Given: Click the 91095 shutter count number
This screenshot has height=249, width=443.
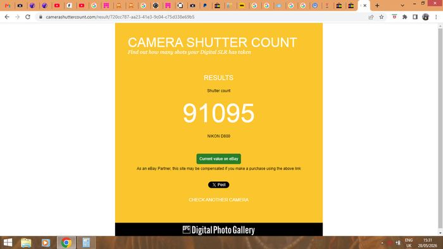Looking at the screenshot, I should (219, 112).
